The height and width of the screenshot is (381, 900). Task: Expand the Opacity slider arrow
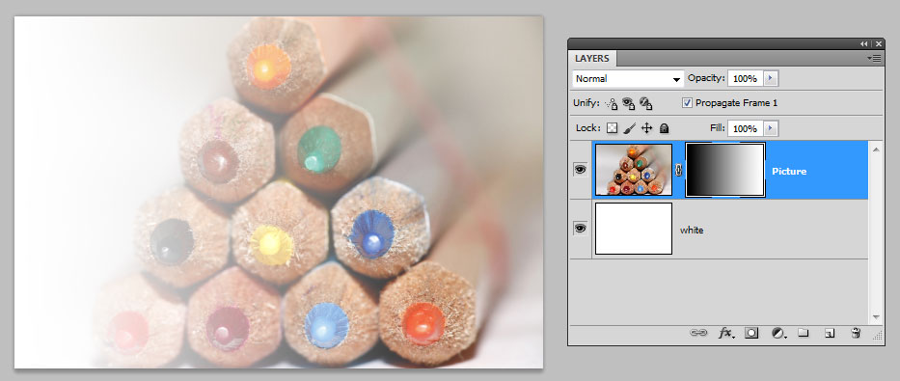771,78
